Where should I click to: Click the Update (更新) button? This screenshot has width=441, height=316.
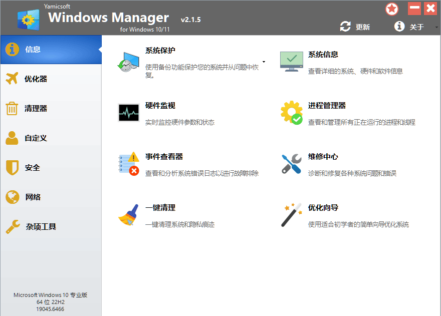[x=355, y=27]
